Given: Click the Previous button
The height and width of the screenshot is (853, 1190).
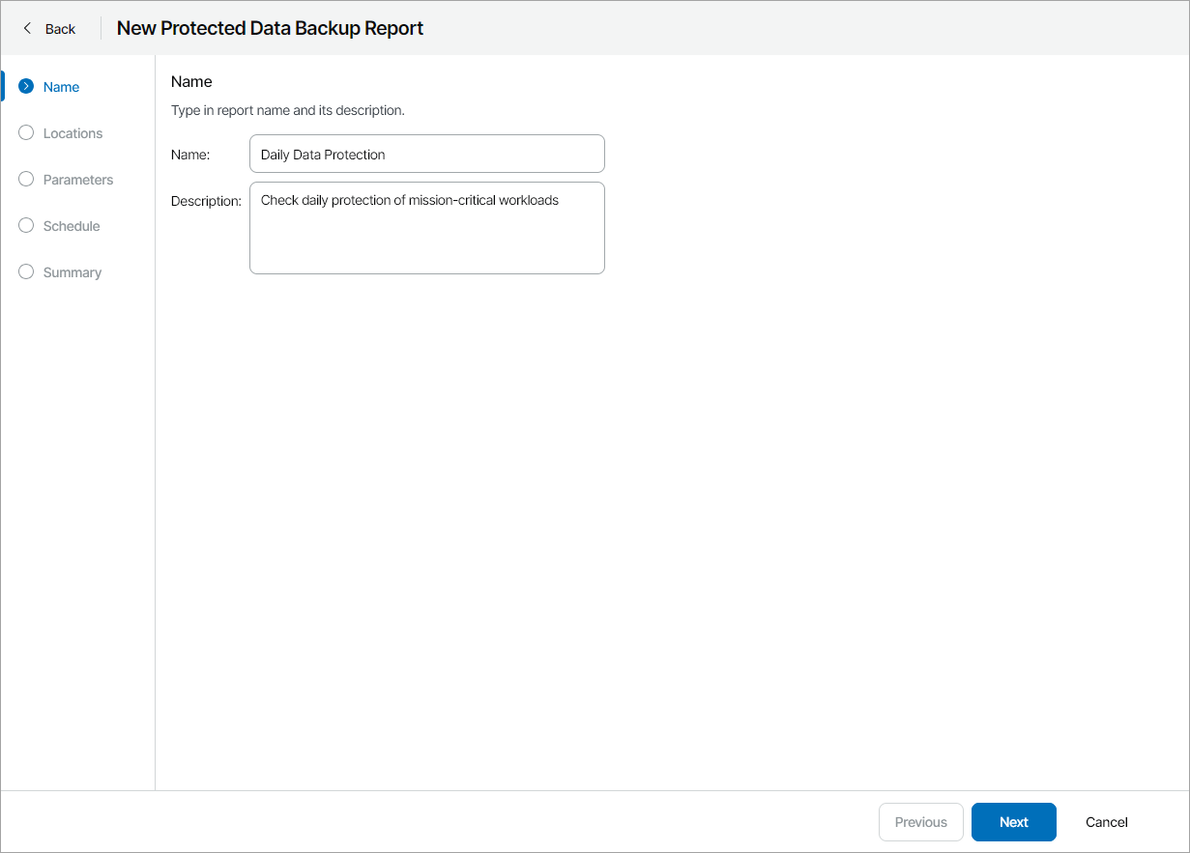Looking at the screenshot, I should (920, 821).
